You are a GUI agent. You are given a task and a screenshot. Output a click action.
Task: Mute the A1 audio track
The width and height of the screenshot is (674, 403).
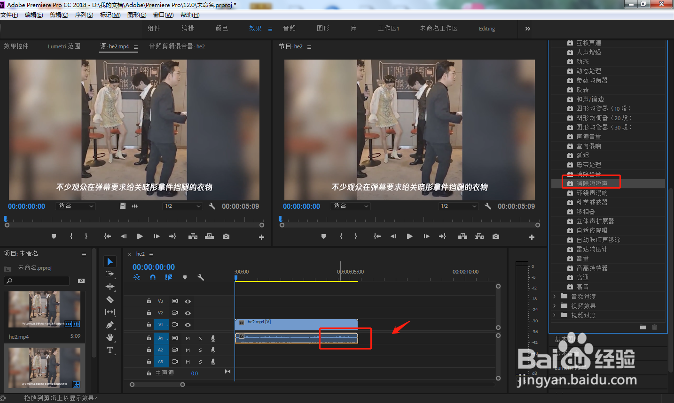pos(188,338)
